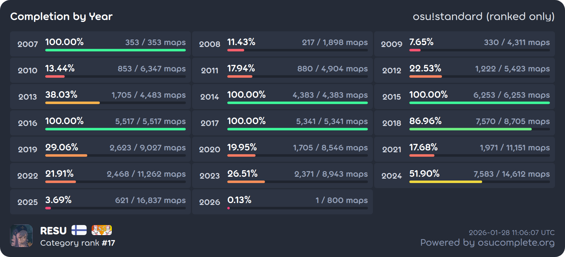The image size is (565, 257).
Task: Select the 2014 year card
Action: (x=282, y=97)
